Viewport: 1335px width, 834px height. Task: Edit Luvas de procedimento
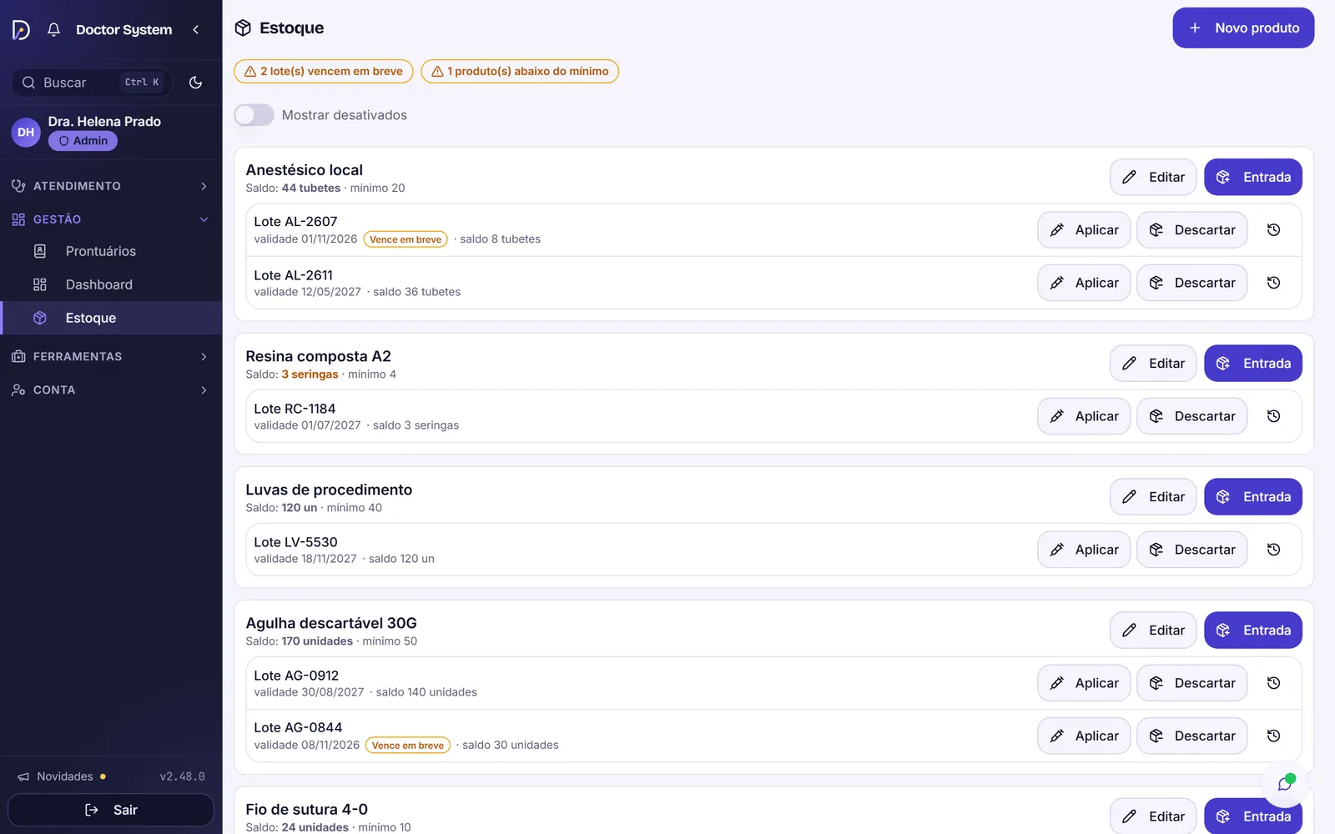(x=1153, y=497)
